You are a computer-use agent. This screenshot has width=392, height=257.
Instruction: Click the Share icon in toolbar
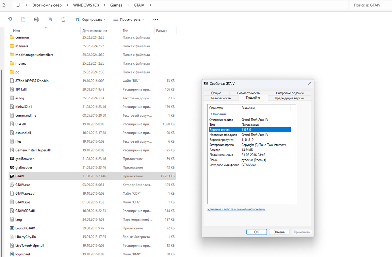coord(50,20)
